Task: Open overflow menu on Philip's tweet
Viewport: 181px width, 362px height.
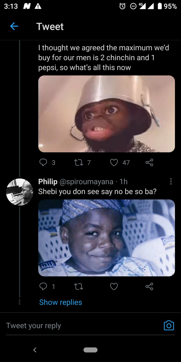Action: [x=171, y=181]
